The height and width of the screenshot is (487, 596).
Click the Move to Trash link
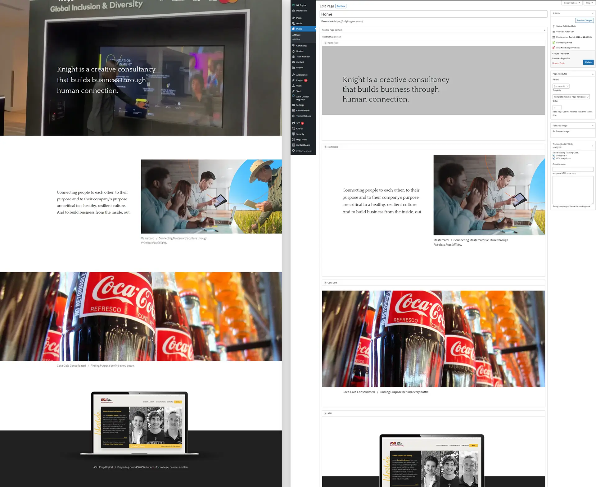pyautogui.click(x=558, y=63)
